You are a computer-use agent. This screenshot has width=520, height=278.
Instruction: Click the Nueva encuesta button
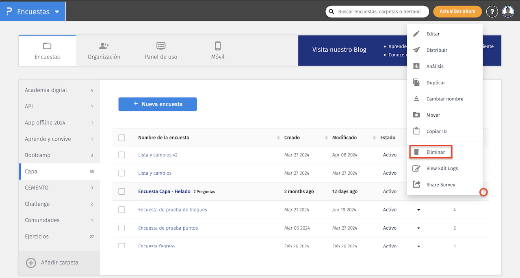tap(158, 104)
